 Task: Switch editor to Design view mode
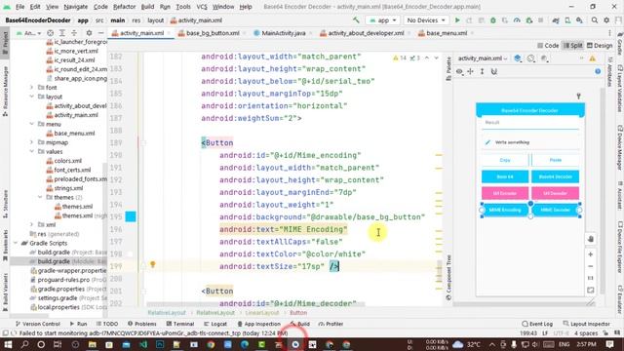click(600, 46)
